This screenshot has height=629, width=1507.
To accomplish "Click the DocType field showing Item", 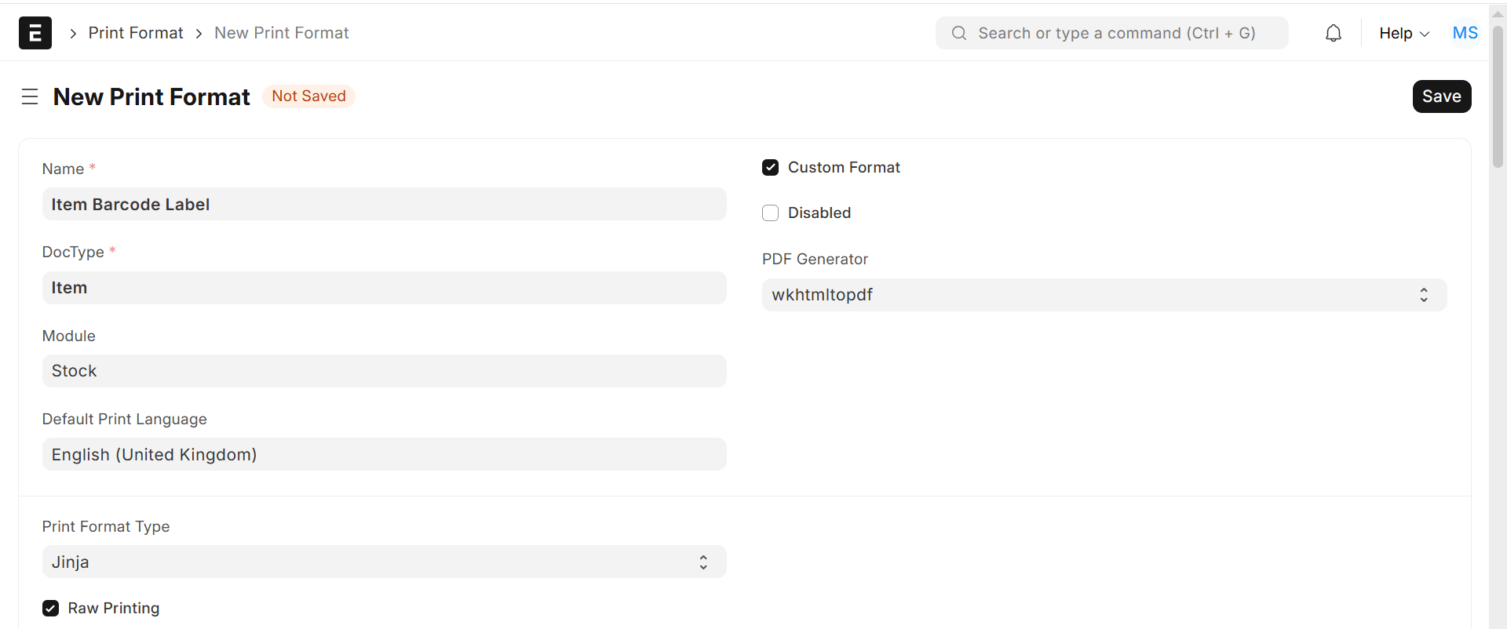I will (384, 288).
